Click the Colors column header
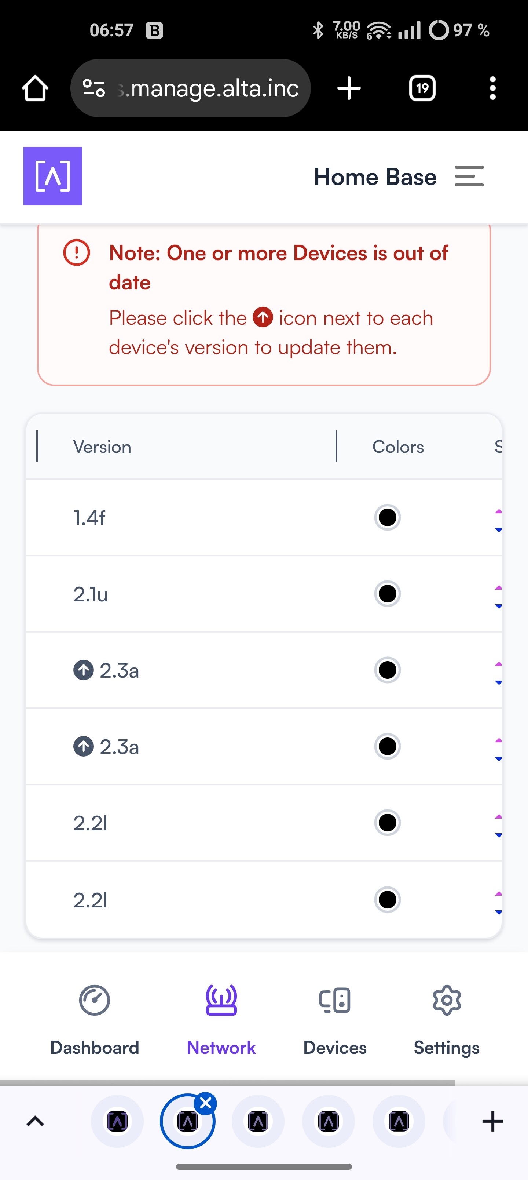528x1180 pixels. (x=398, y=447)
